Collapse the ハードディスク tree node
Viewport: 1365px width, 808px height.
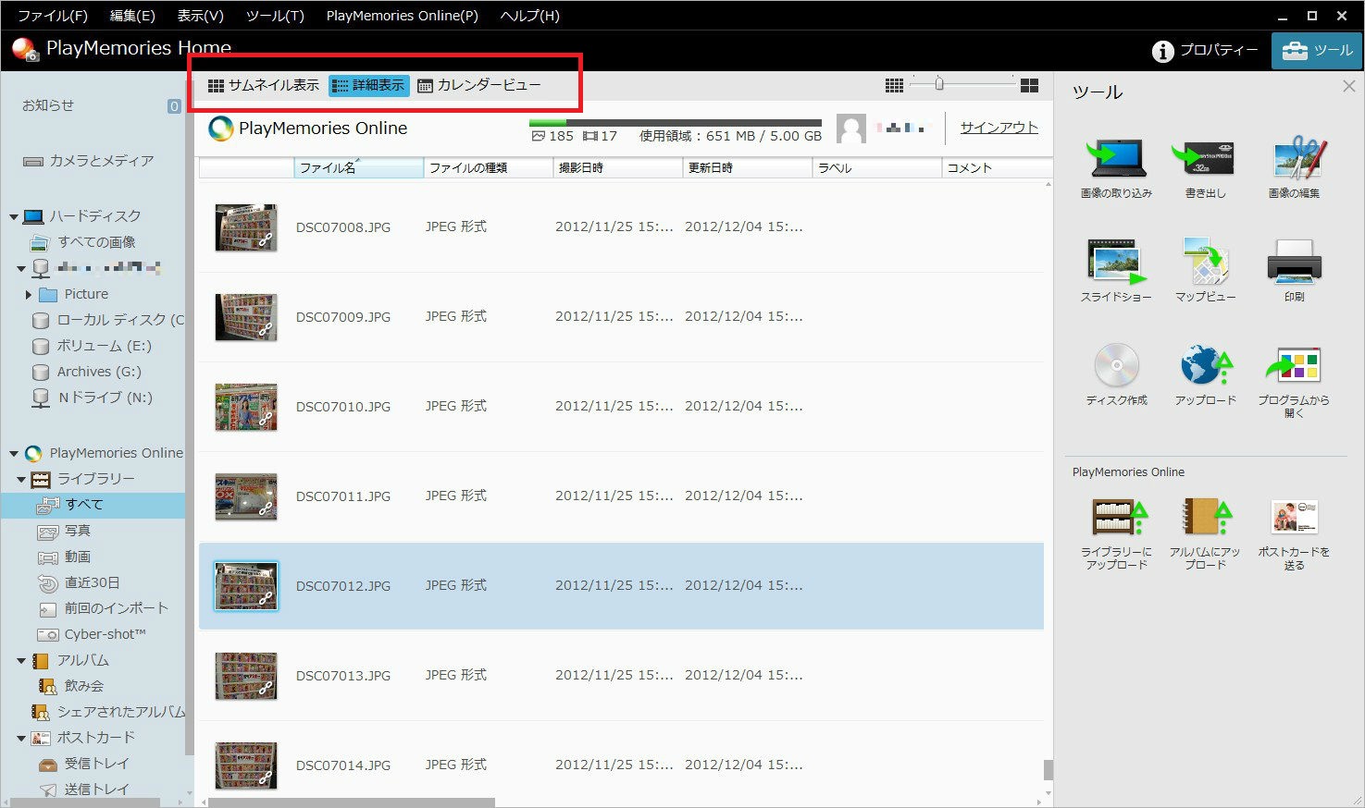14,217
